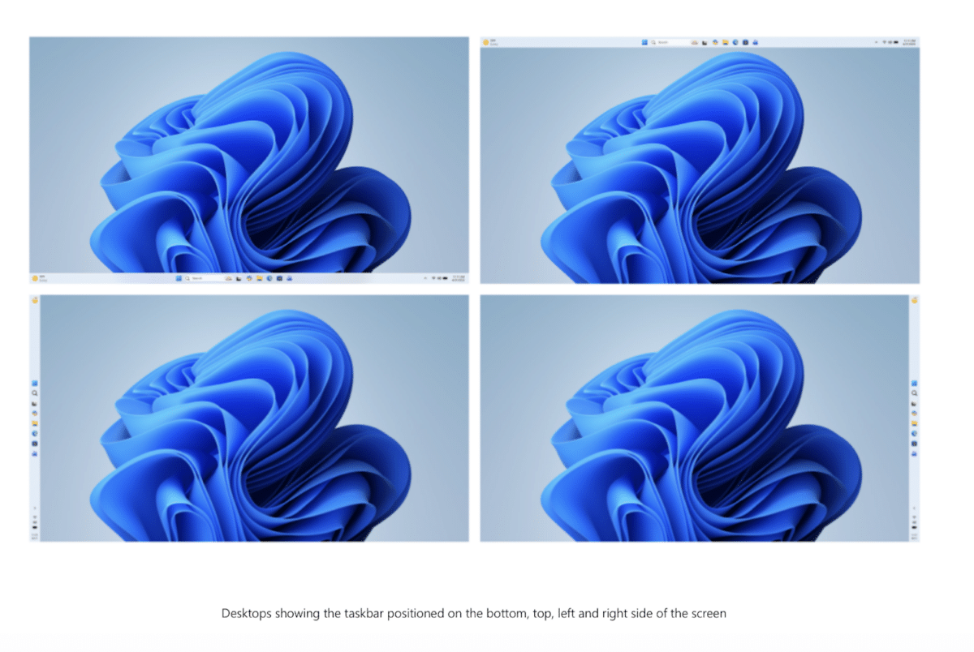Viewport: 974px width, 652px height.
Task: Click the Start button on the top taskbar
Action: 644,41
